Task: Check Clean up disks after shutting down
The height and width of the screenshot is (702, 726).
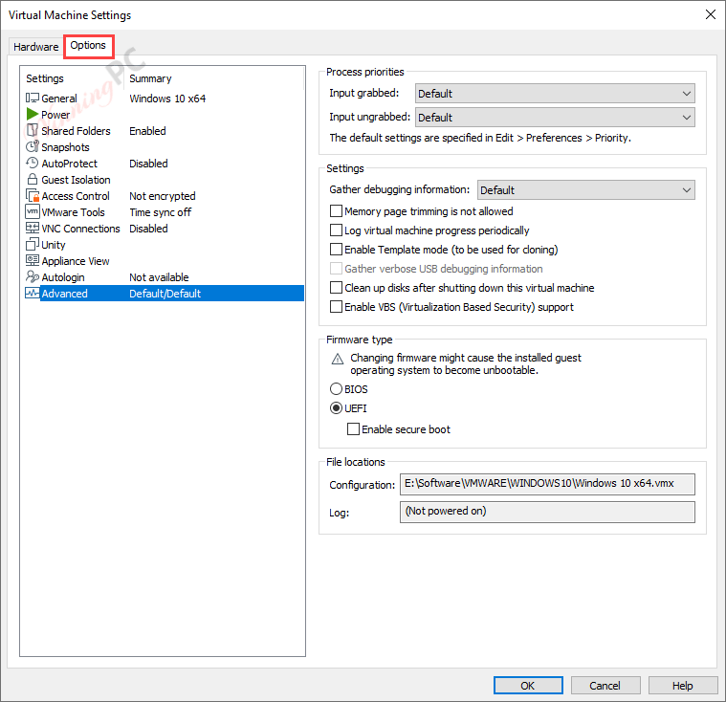Action: point(336,288)
